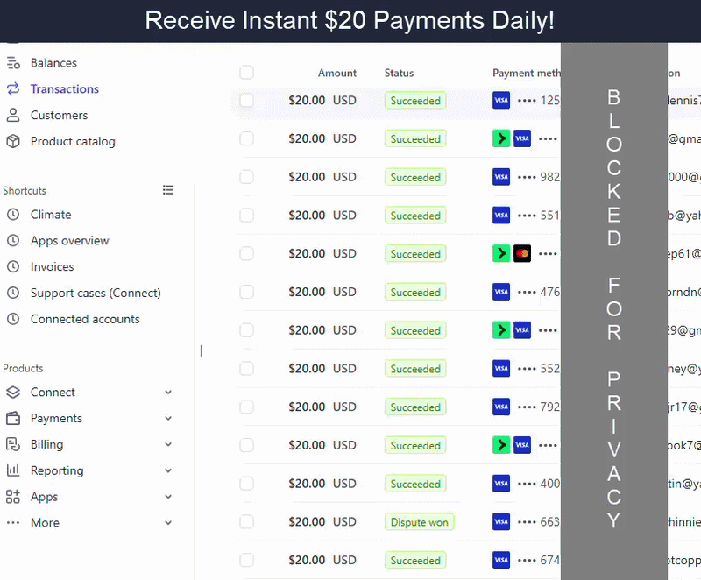The image size is (701, 580).
Task: Click Visa icon in the Dispute won row
Action: pyautogui.click(x=501, y=522)
